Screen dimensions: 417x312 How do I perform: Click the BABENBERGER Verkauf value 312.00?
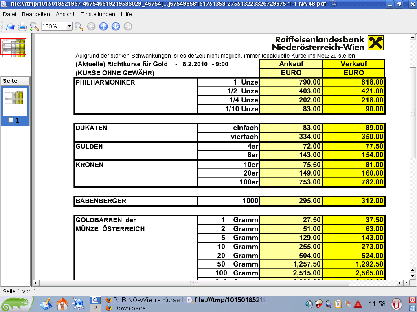[x=372, y=201]
